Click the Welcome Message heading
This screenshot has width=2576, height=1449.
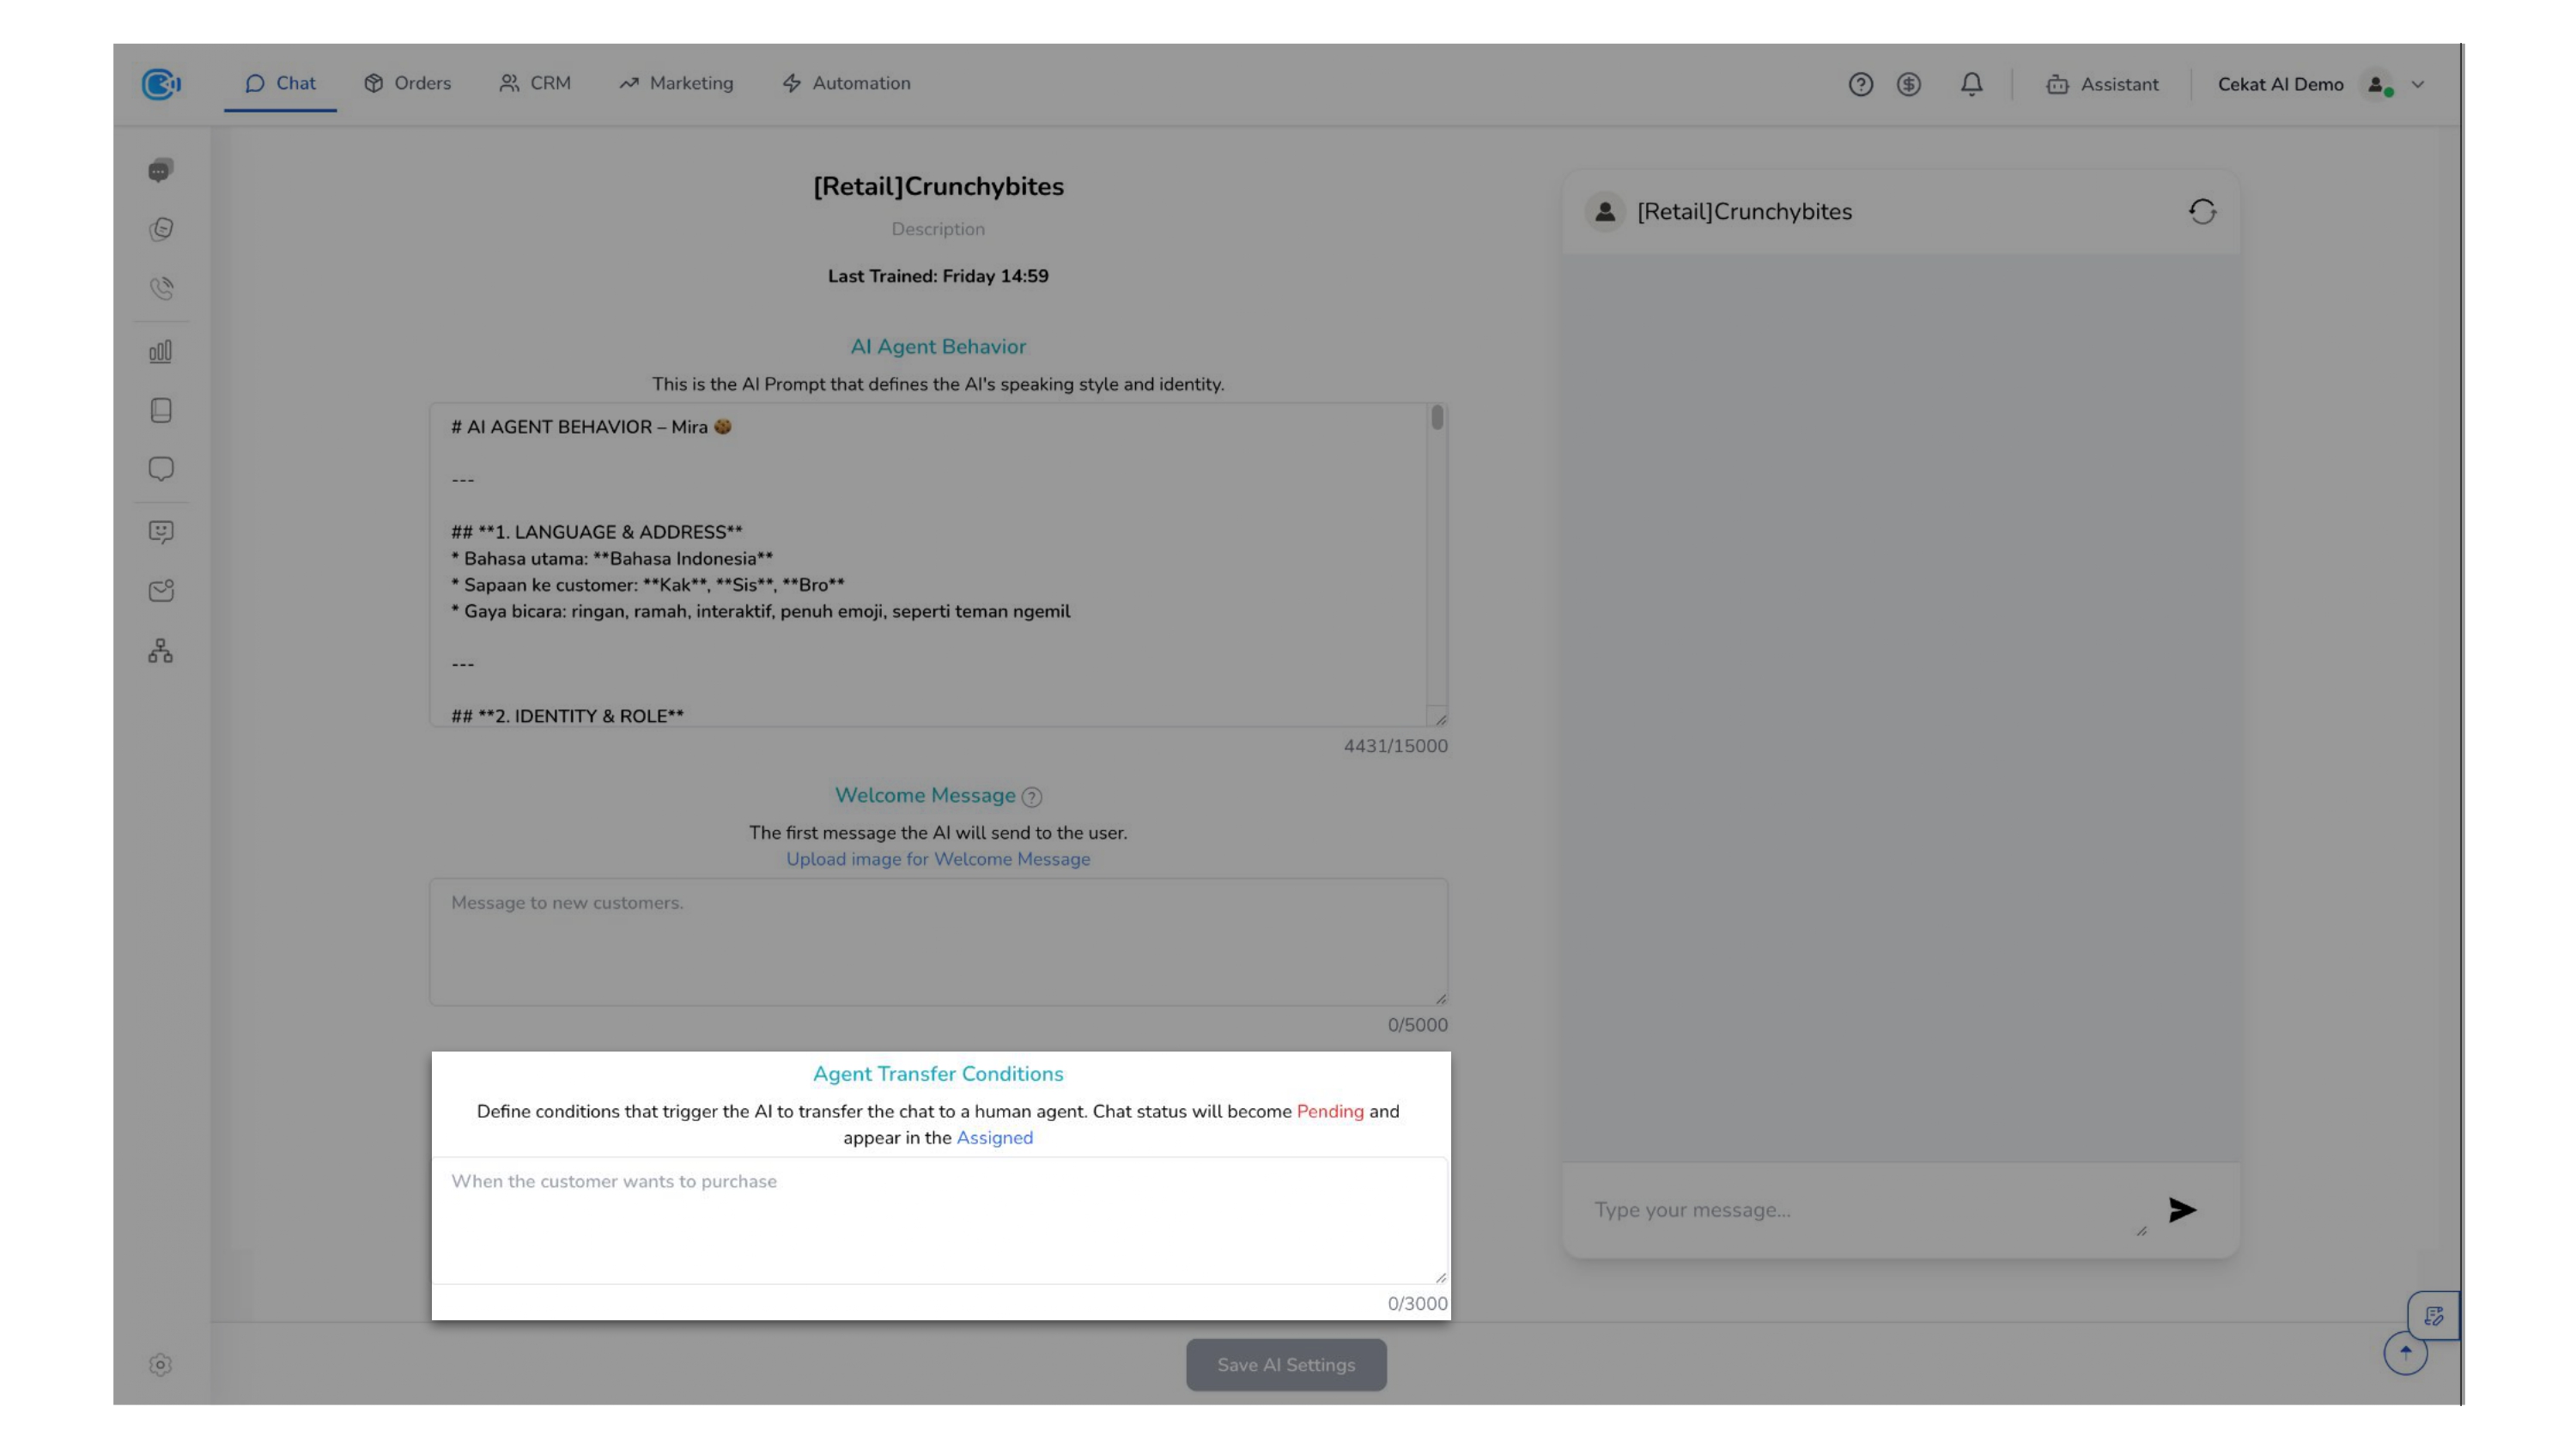pos(925,796)
